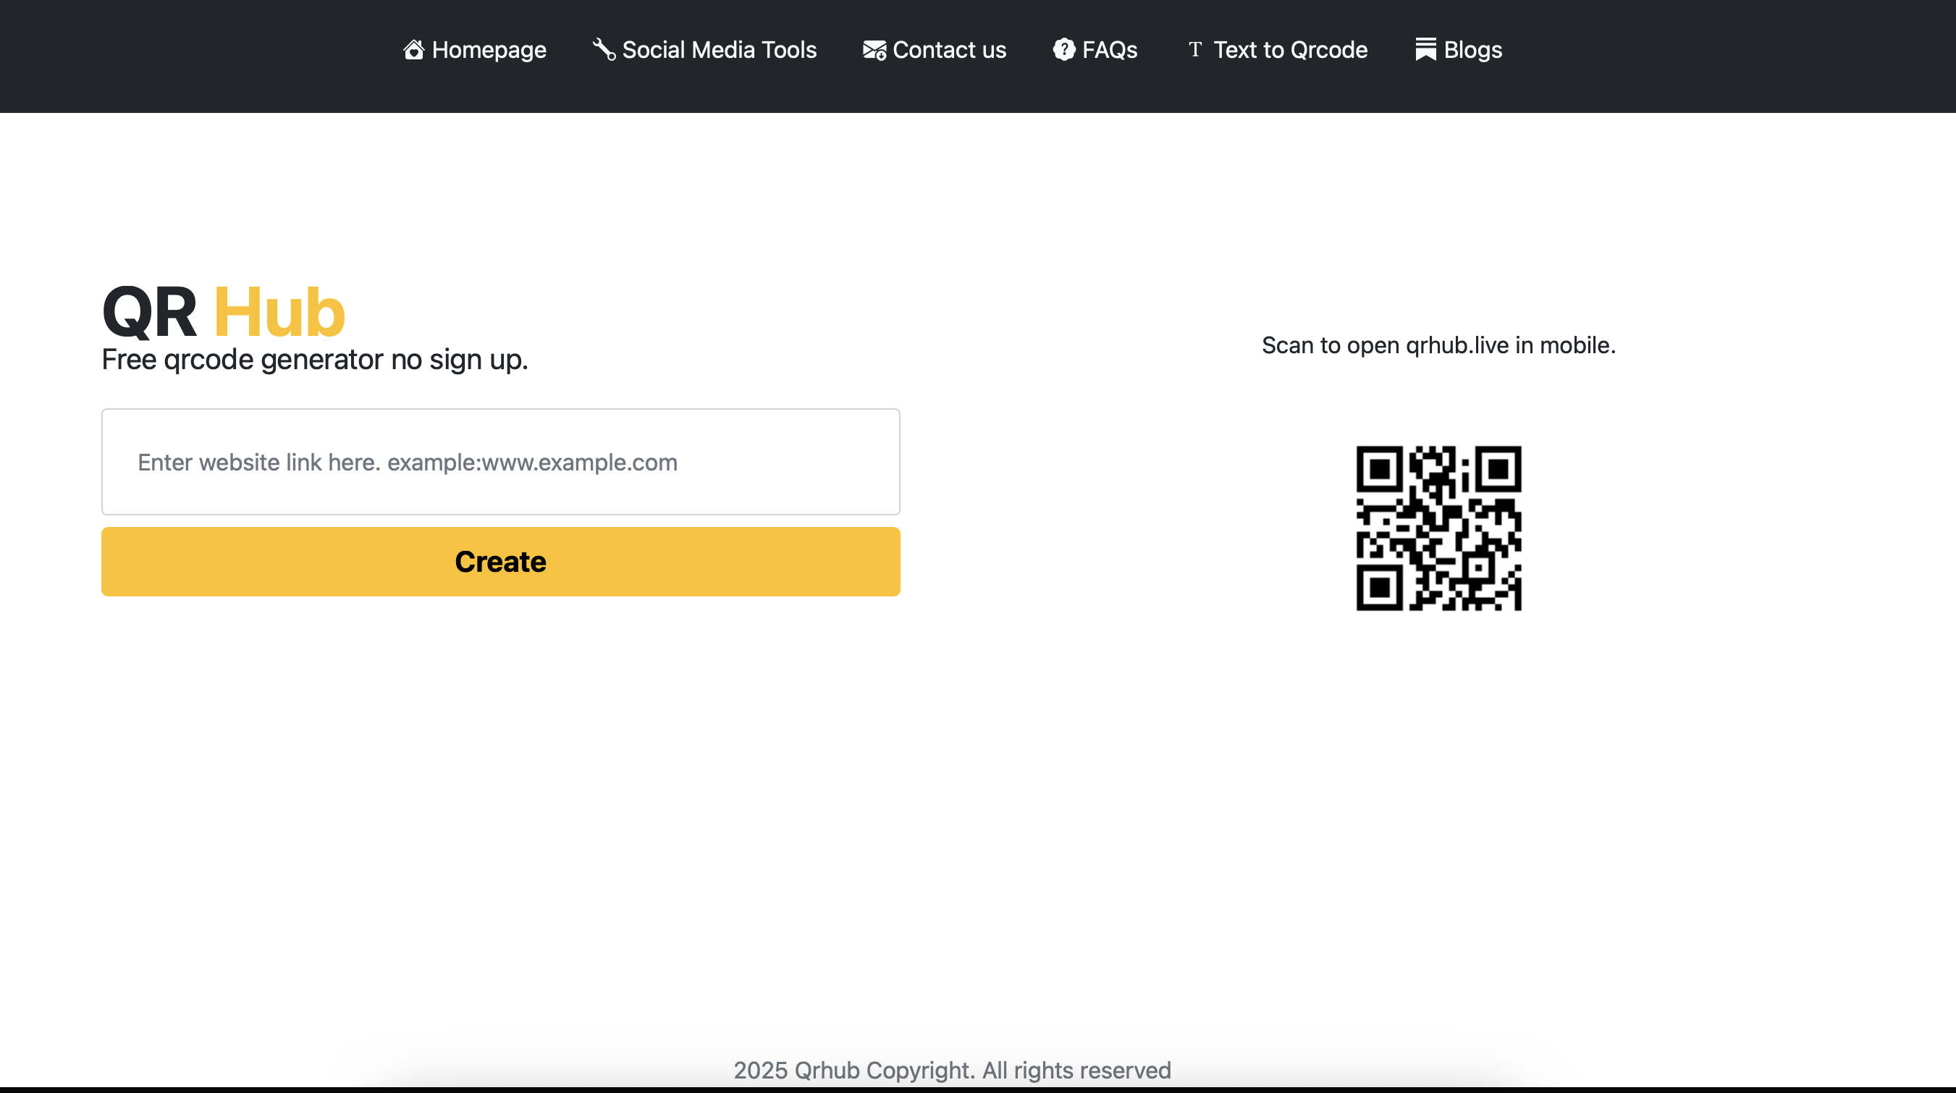This screenshot has width=1956, height=1093.
Task: Open the Homepage nav link
Action: coord(475,50)
